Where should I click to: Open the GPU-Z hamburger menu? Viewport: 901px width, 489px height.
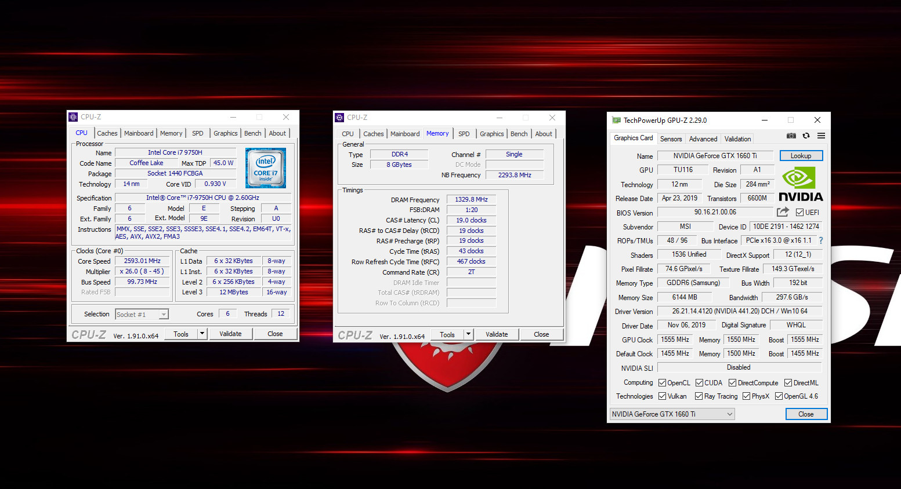[x=821, y=136]
